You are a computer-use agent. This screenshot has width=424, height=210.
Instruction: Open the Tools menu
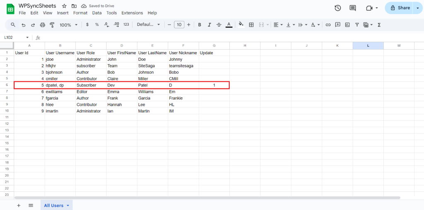112,13
